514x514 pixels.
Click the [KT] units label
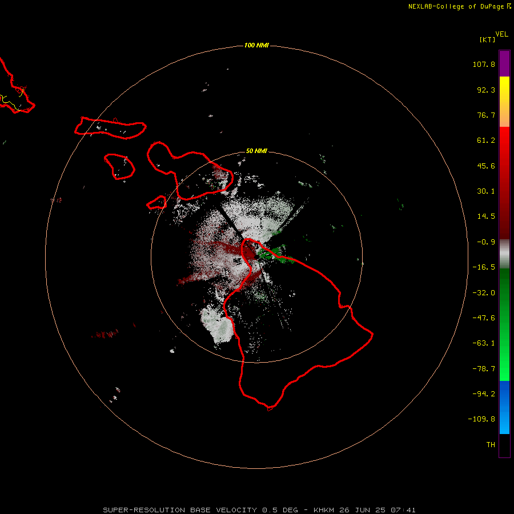[488, 39]
